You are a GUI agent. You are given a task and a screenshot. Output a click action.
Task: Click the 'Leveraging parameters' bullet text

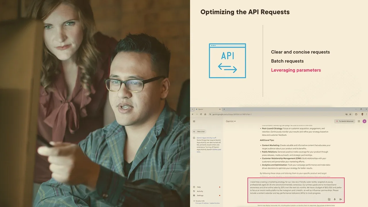296,70
